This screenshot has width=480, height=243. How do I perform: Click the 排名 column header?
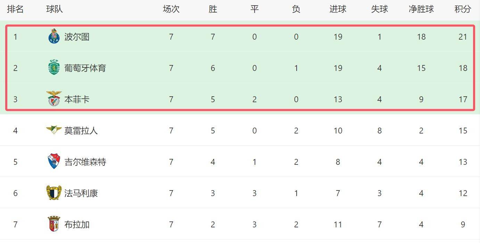[x=15, y=9]
